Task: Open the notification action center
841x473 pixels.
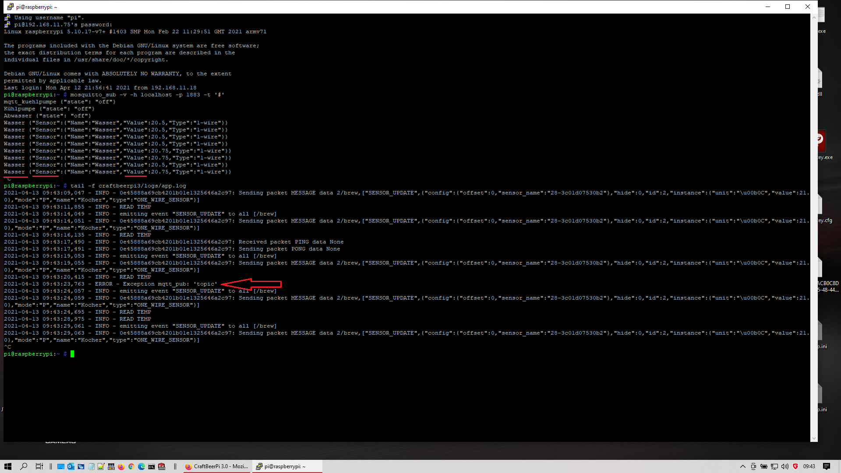Action: coord(827,466)
